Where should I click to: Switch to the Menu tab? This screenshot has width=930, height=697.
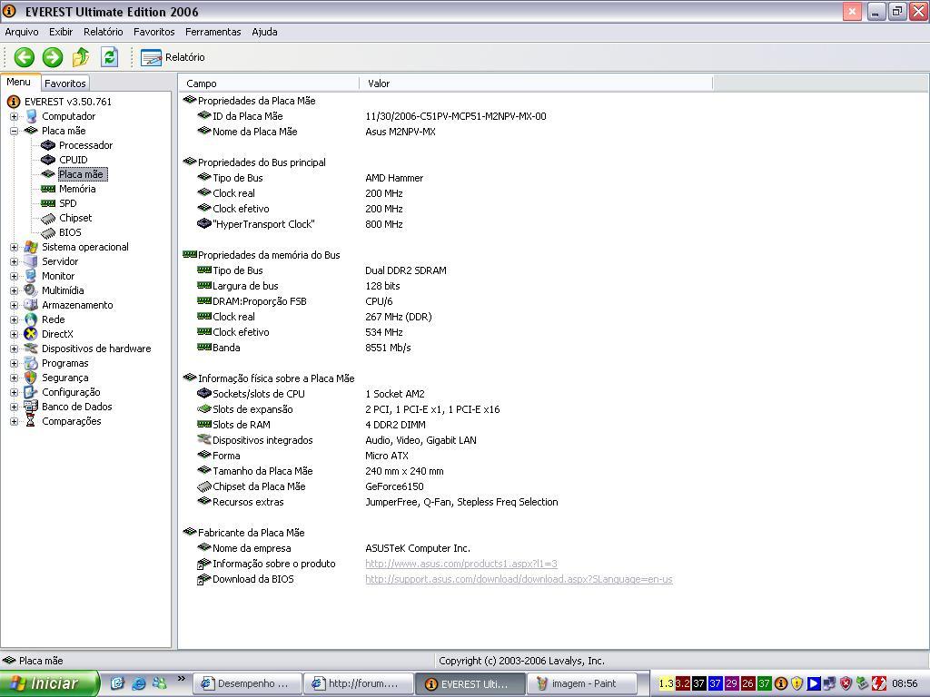[x=19, y=83]
